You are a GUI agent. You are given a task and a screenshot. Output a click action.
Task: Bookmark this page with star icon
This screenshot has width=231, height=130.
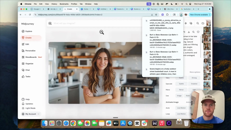[x=156, y=15]
